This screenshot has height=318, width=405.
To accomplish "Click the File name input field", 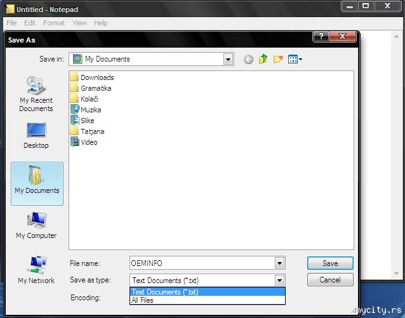I will [x=202, y=263].
